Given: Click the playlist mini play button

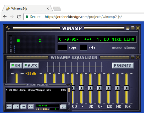Looking at the screenshot, I should click(x=39, y=109).
